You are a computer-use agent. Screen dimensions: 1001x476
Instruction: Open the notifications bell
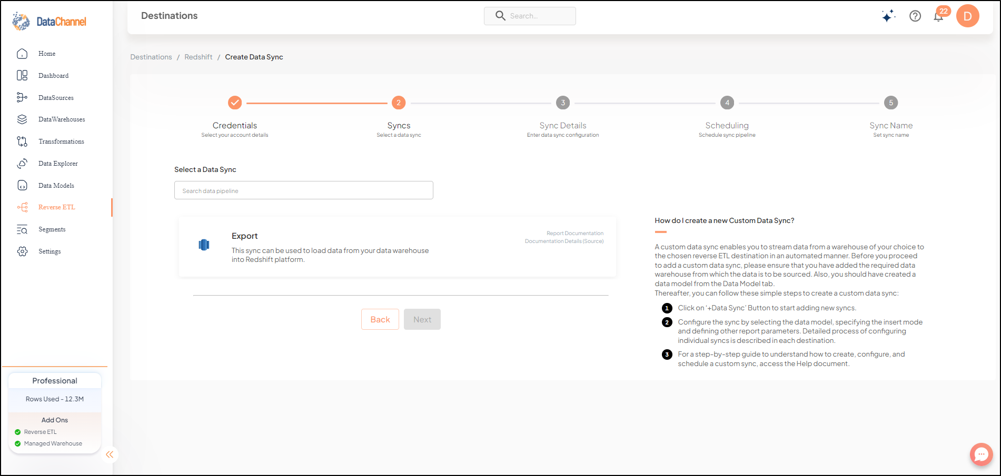click(x=938, y=16)
